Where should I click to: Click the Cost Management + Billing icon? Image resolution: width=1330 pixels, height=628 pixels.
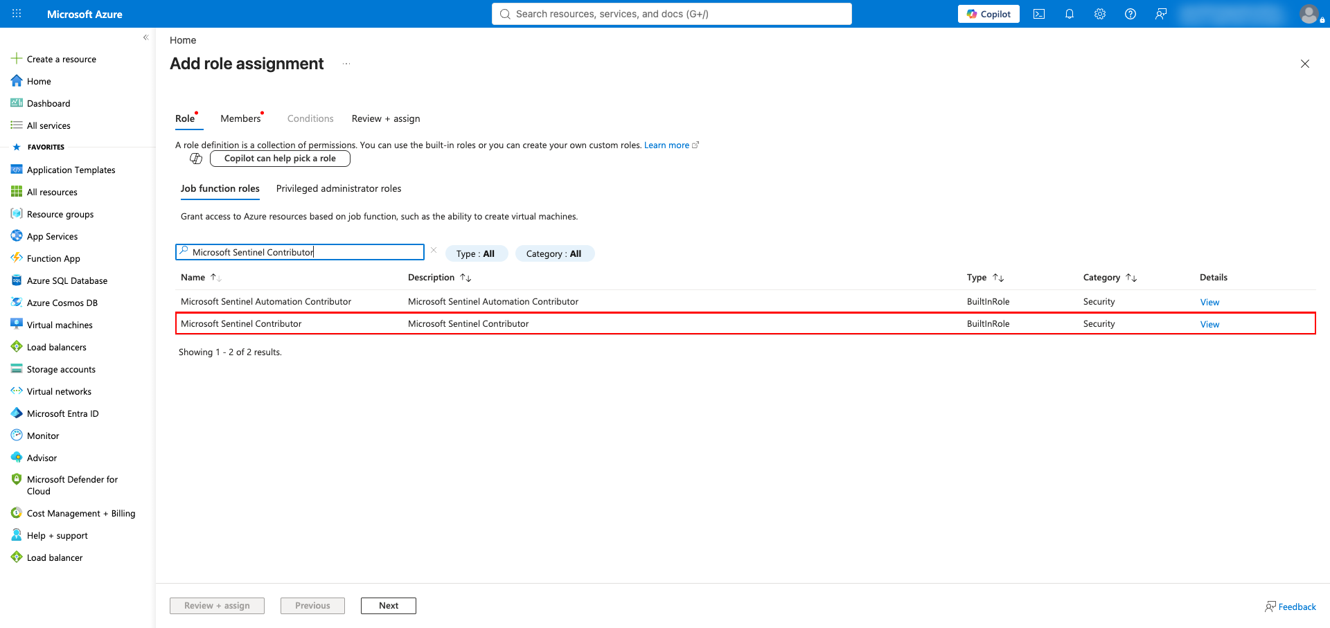click(x=17, y=513)
